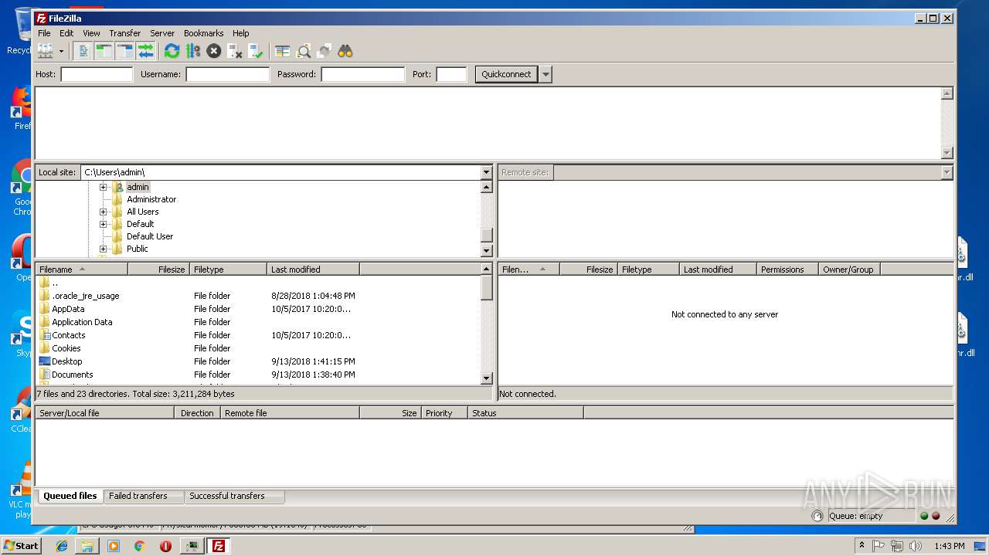Select the .oracle_jre_usage folder row
This screenshot has width=989, height=556.
click(258, 296)
